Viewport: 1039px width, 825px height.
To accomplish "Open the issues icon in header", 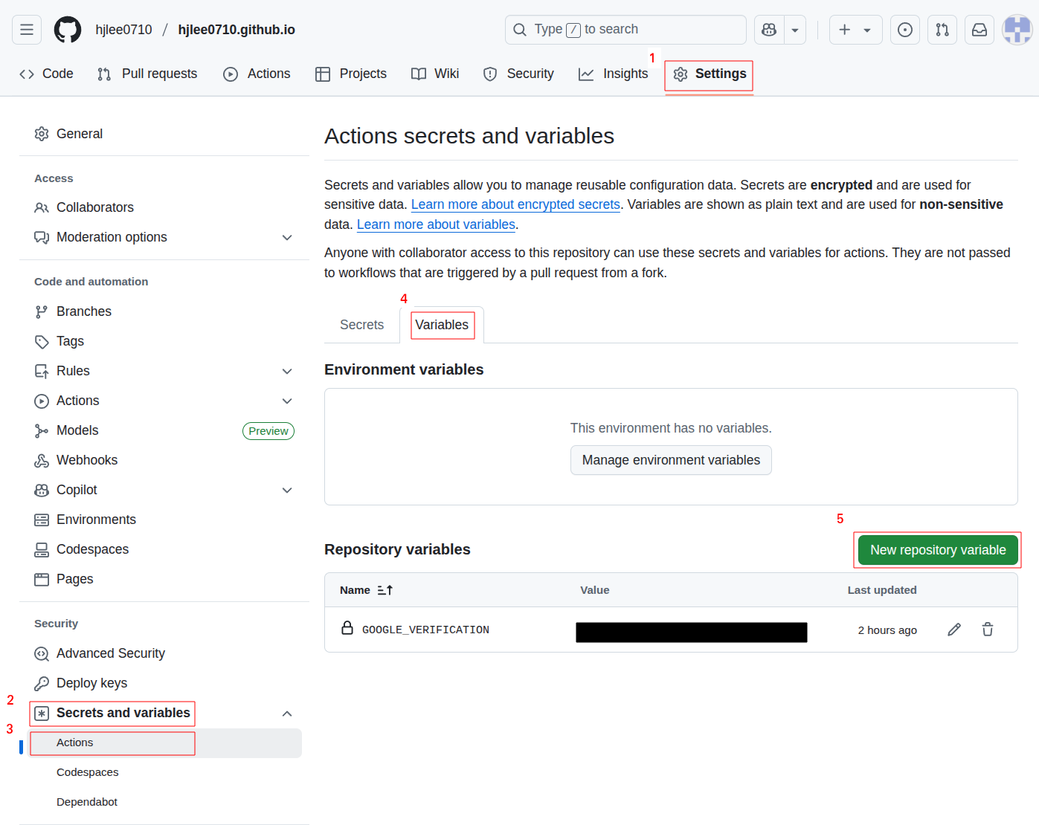I will coord(905,30).
